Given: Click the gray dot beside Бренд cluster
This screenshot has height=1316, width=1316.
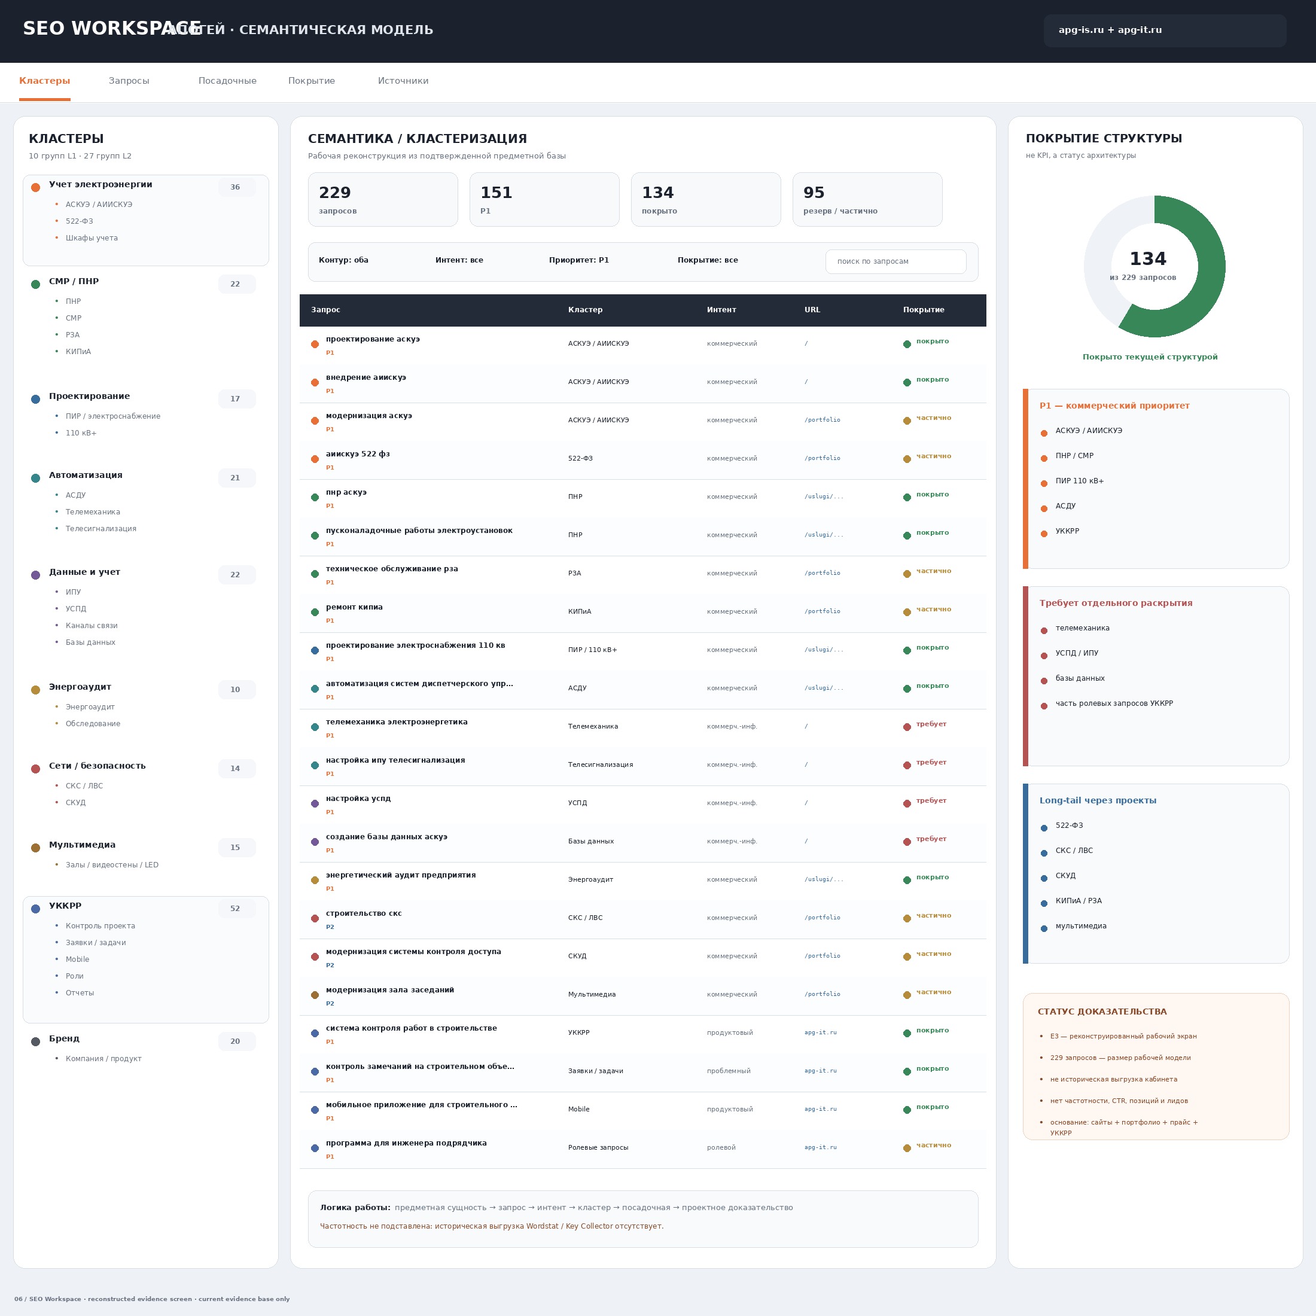Looking at the screenshot, I should coord(35,1041).
